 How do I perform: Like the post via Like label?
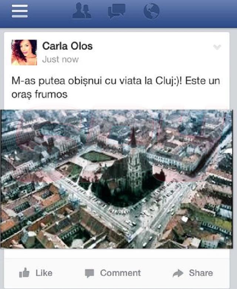click(44, 273)
